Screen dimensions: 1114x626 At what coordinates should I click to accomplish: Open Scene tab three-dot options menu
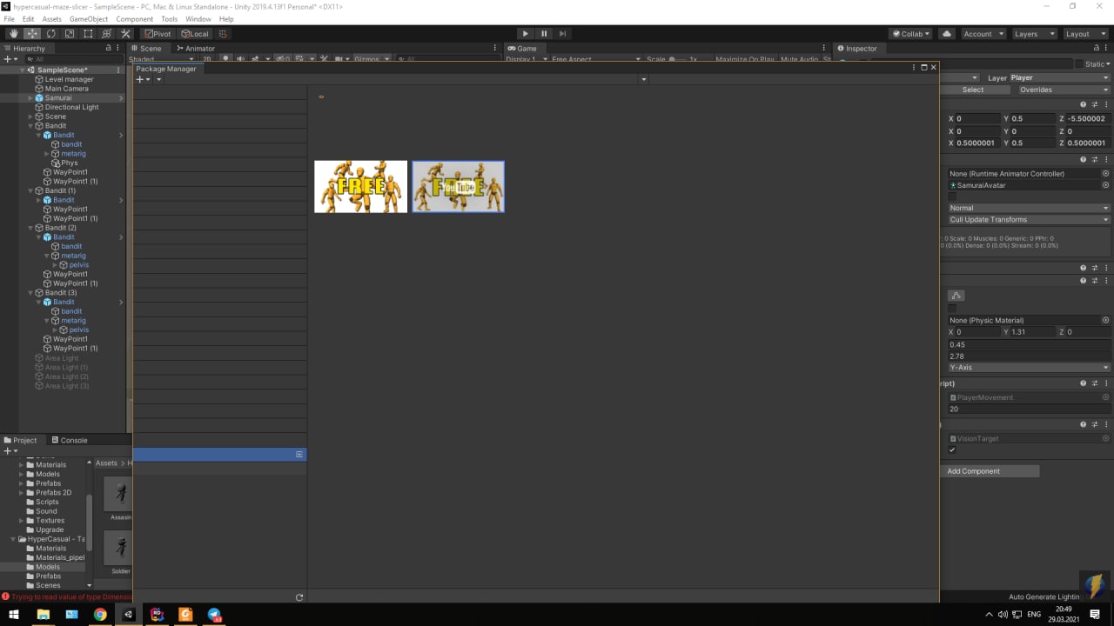pos(495,48)
